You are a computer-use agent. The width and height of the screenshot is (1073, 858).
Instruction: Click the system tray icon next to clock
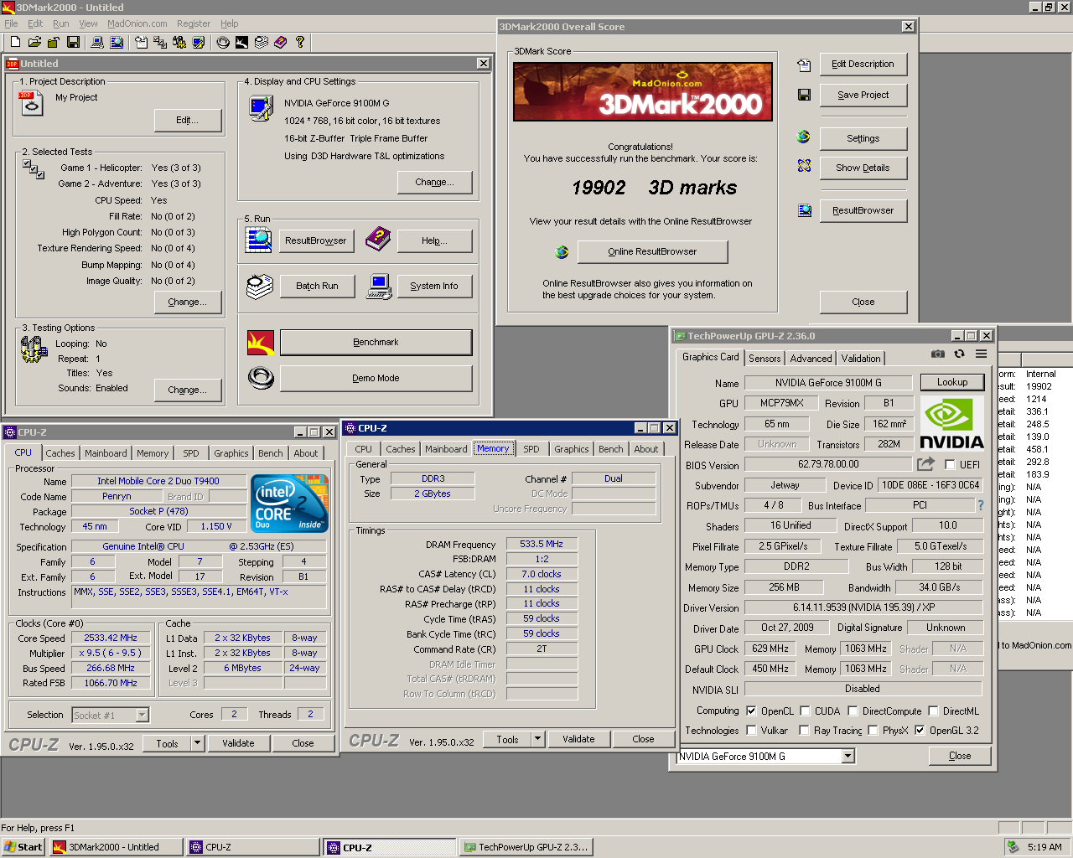pyautogui.click(x=1013, y=847)
